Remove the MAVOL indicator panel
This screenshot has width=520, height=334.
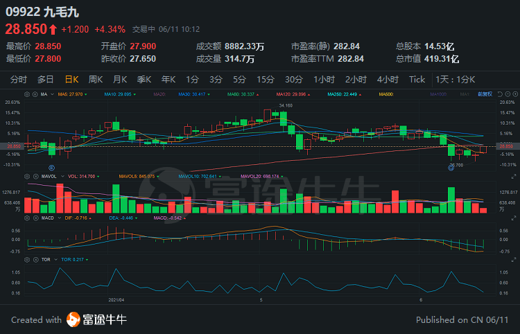(35, 176)
